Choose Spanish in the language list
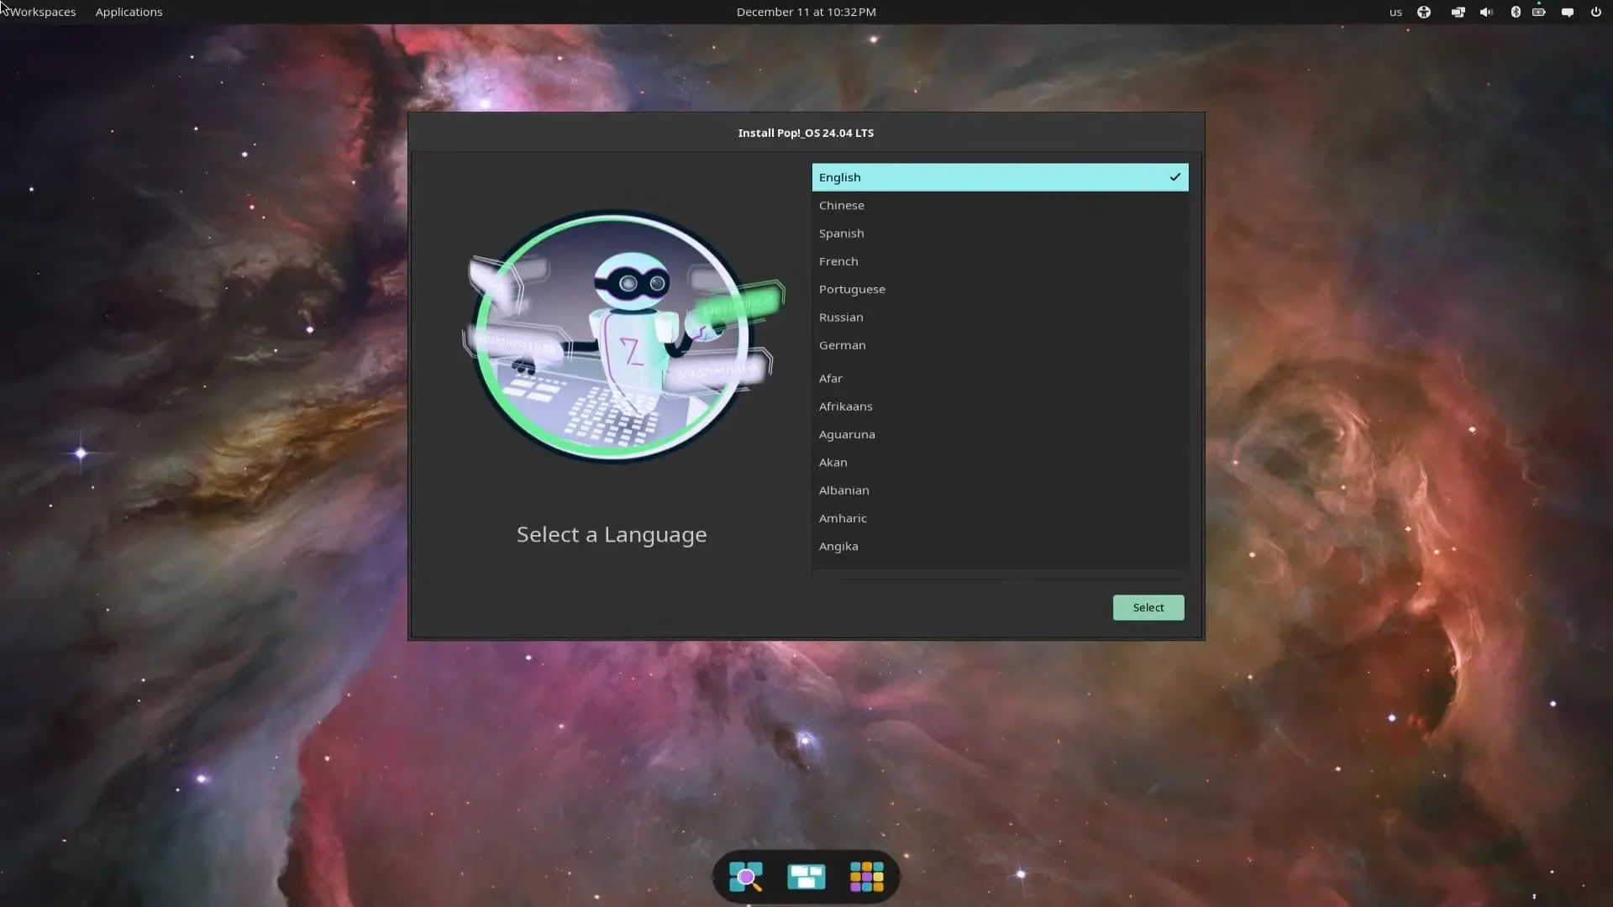The image size is (1613, 907). click(1000, 233)
